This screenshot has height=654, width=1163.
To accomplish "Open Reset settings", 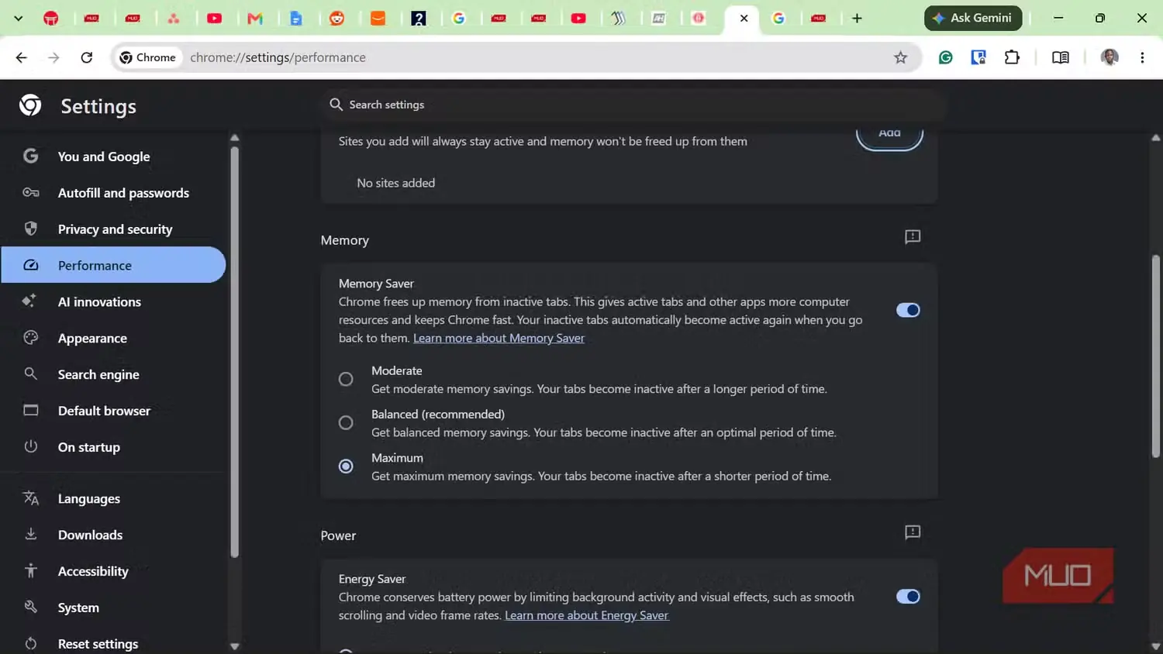I will 113,644.
